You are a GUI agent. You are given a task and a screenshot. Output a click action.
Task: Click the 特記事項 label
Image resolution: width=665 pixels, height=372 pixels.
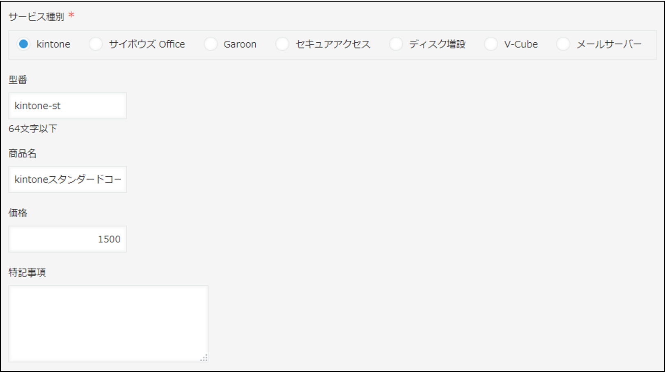[x=27, y=273]
